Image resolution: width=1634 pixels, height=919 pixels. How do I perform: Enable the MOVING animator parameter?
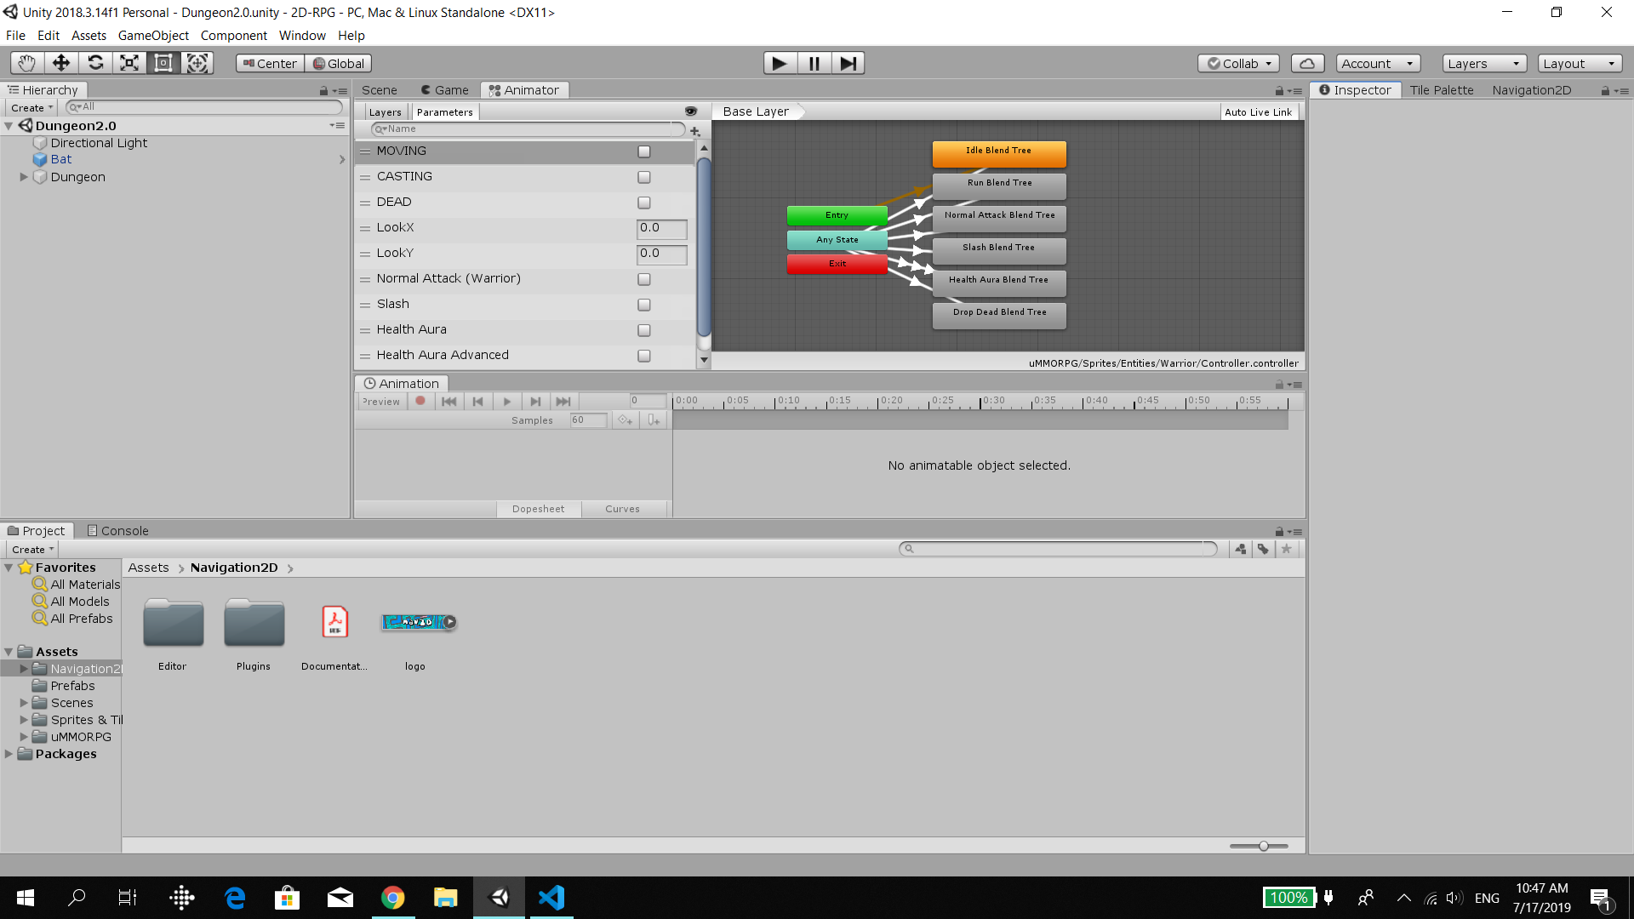tap(643, 151)
